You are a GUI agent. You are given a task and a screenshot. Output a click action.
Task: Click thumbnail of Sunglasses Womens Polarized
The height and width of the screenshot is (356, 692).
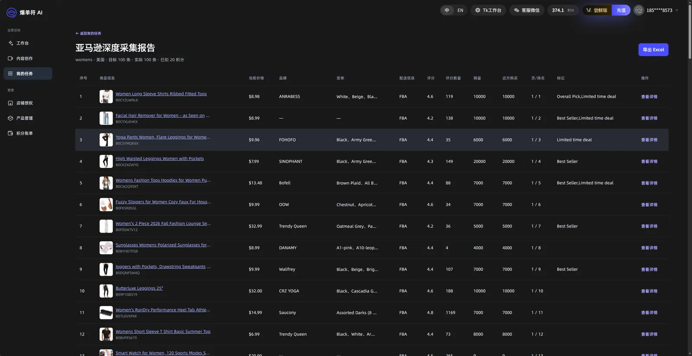pos(106,248)
